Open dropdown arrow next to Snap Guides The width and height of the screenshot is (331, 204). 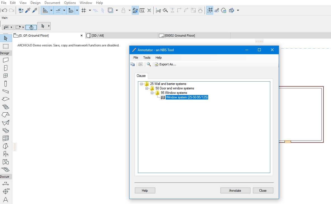pos(64,10)
